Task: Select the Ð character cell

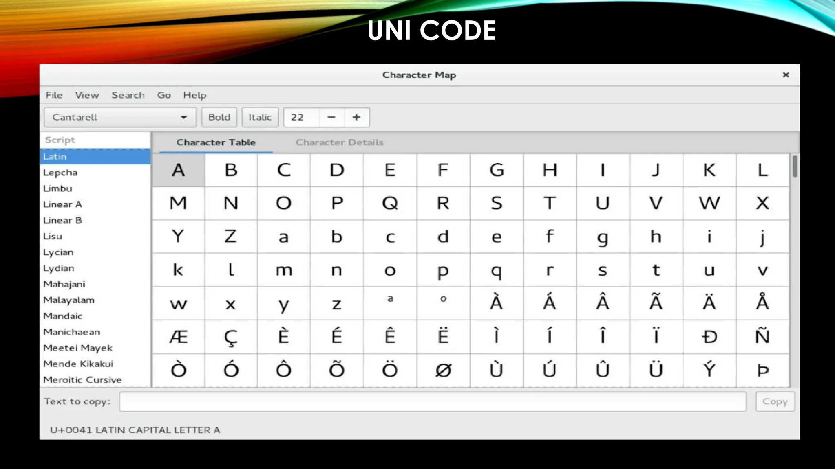Action: pyautogui.click(x=709, y=337)
